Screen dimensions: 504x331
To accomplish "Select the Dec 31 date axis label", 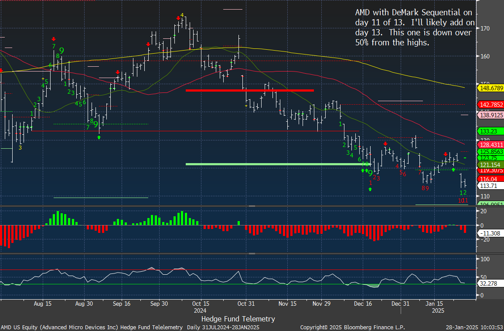I will [x=401, y=304].
